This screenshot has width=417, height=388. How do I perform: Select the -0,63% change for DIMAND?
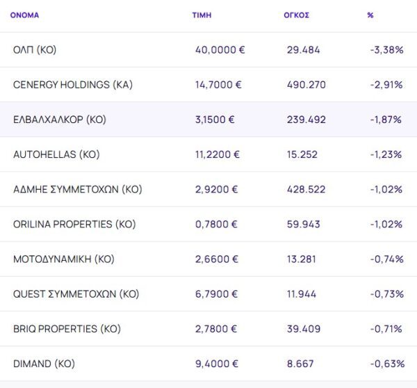point(386,363)
